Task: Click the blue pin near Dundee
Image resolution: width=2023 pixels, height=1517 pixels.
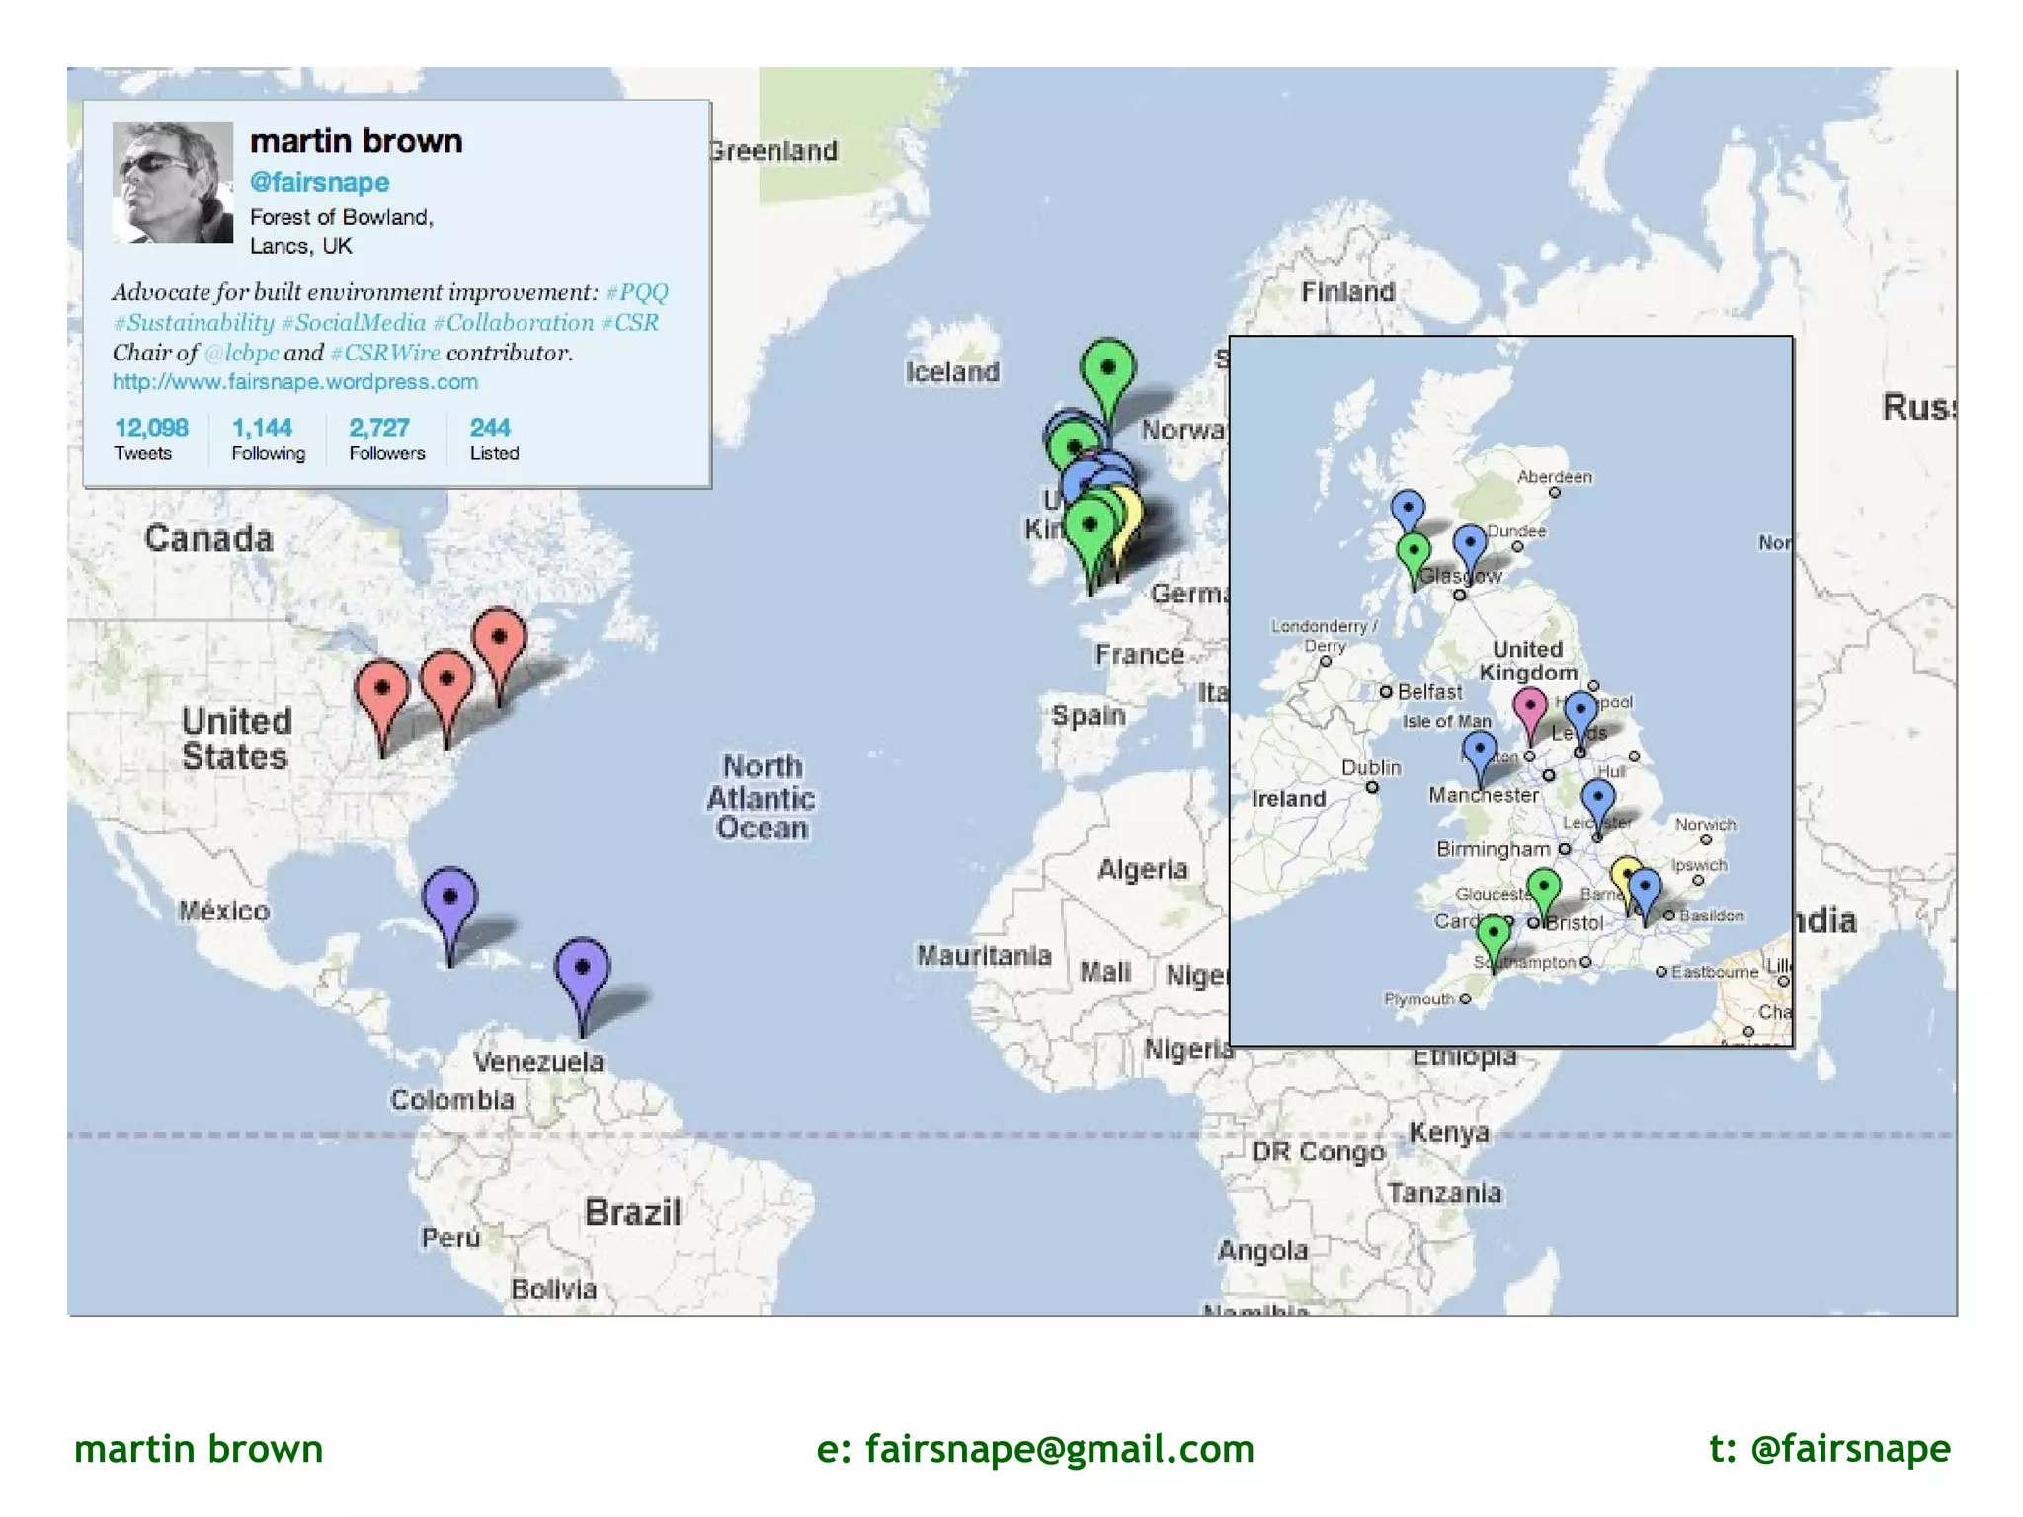Action: coord(1470,543)
